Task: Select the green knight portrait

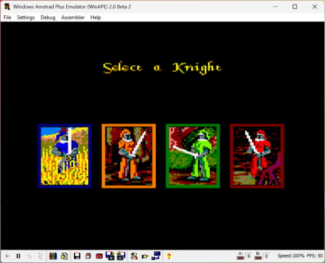Action: coord(193,156)
